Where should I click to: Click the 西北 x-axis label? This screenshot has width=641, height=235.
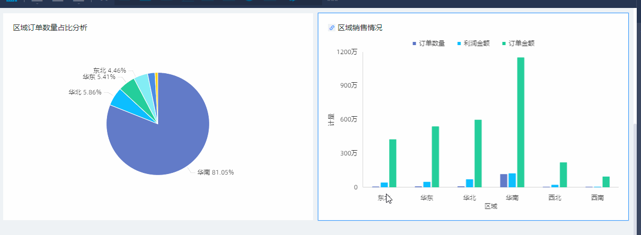click(x=555, y=198)
